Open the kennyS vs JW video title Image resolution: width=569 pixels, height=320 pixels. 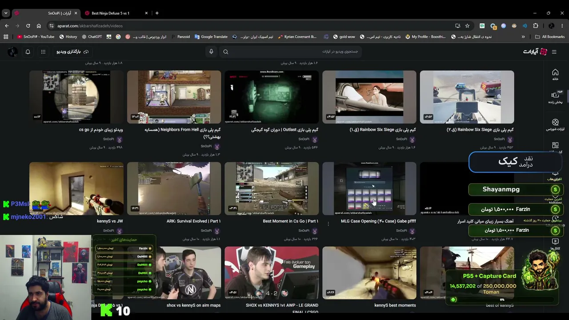(x=110, y=221)
